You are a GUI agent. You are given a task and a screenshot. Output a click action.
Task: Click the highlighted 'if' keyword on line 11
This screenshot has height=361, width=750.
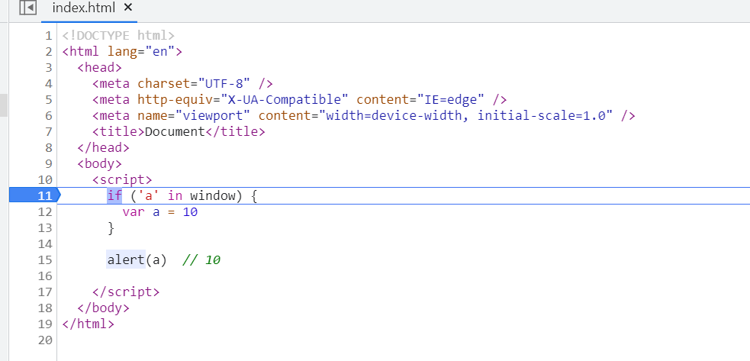point(114,196)
